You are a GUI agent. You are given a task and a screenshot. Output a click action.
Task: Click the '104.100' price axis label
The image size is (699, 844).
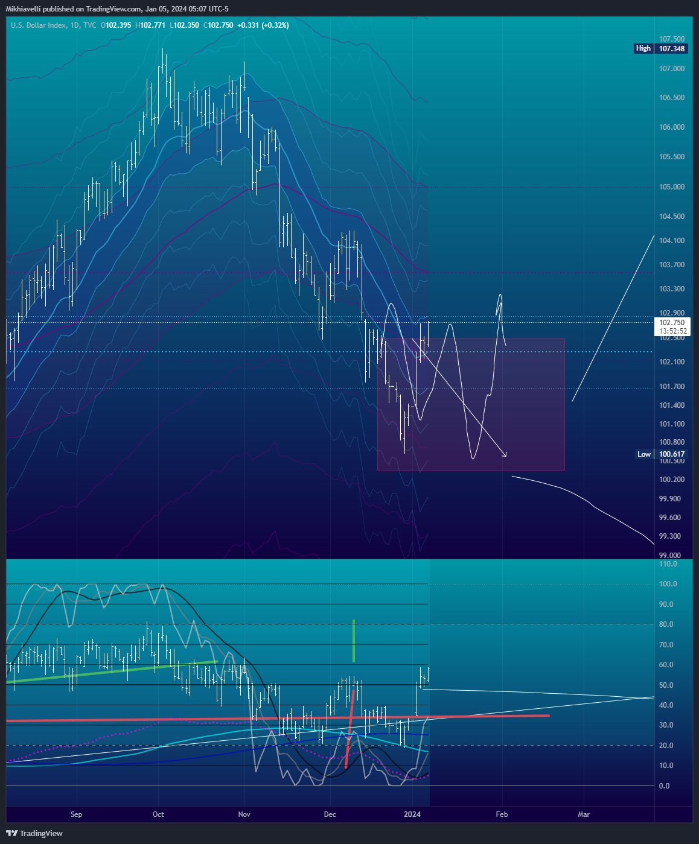(672, 241)
